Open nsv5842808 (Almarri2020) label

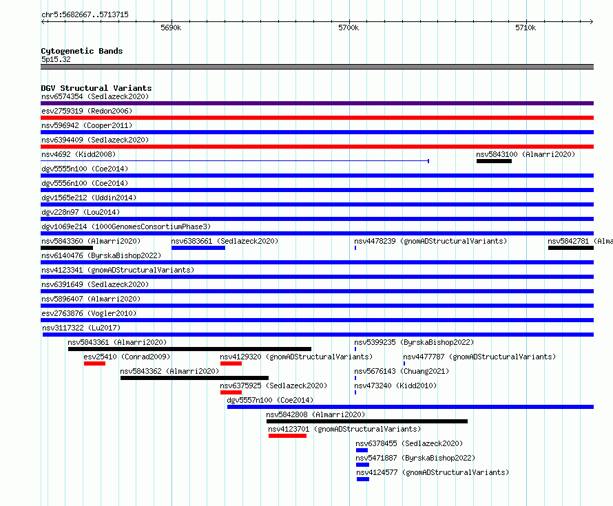[x=315, y=414]
